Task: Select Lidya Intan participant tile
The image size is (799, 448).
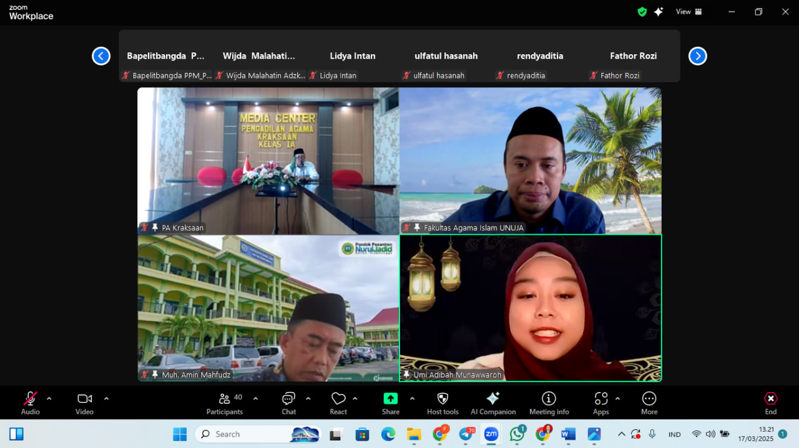Action: click(353, 56)
